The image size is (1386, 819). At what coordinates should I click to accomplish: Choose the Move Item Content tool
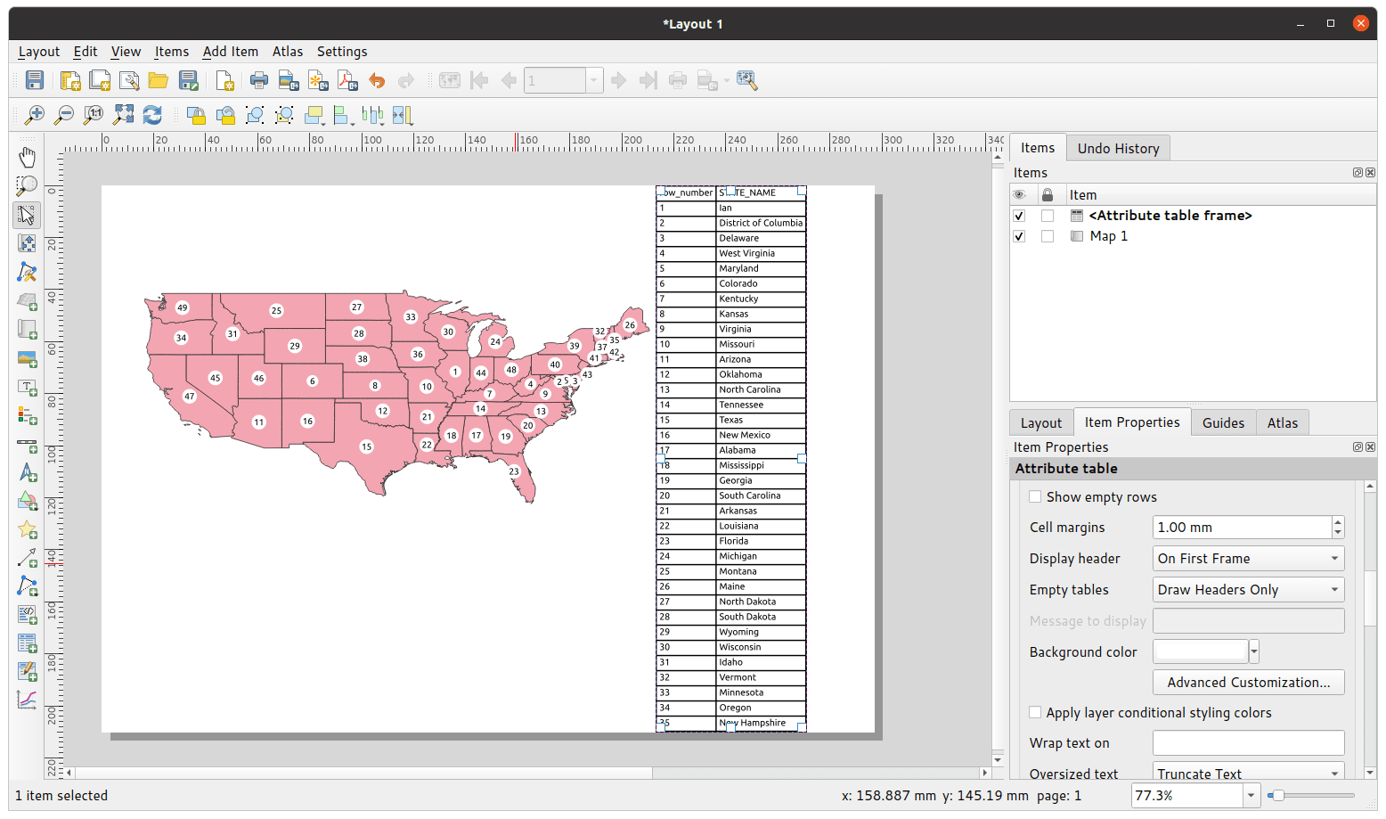pos(28,243)
